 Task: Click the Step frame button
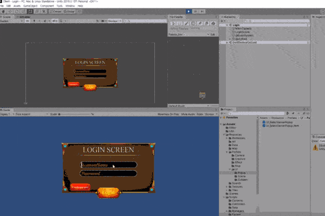(201, 10)
